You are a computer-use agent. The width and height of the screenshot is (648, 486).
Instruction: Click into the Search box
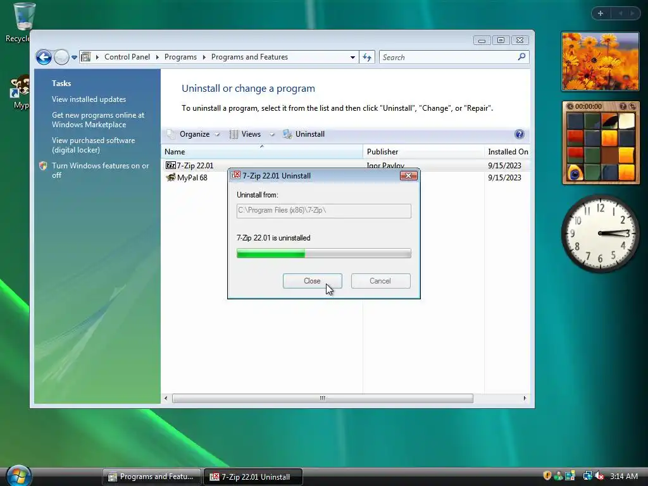449,58
